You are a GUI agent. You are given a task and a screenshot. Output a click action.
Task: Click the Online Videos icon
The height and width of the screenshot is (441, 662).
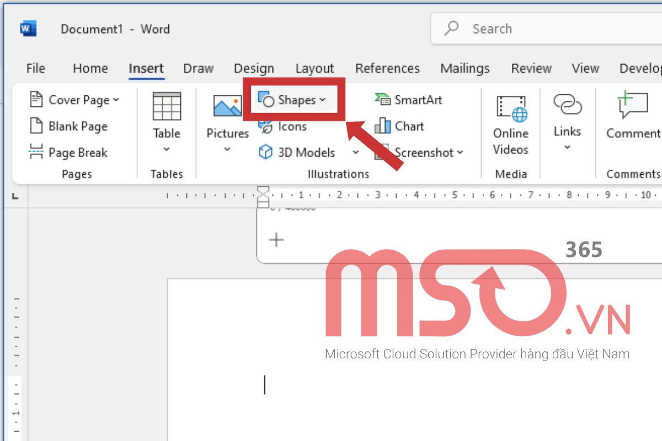click(511, 109)
